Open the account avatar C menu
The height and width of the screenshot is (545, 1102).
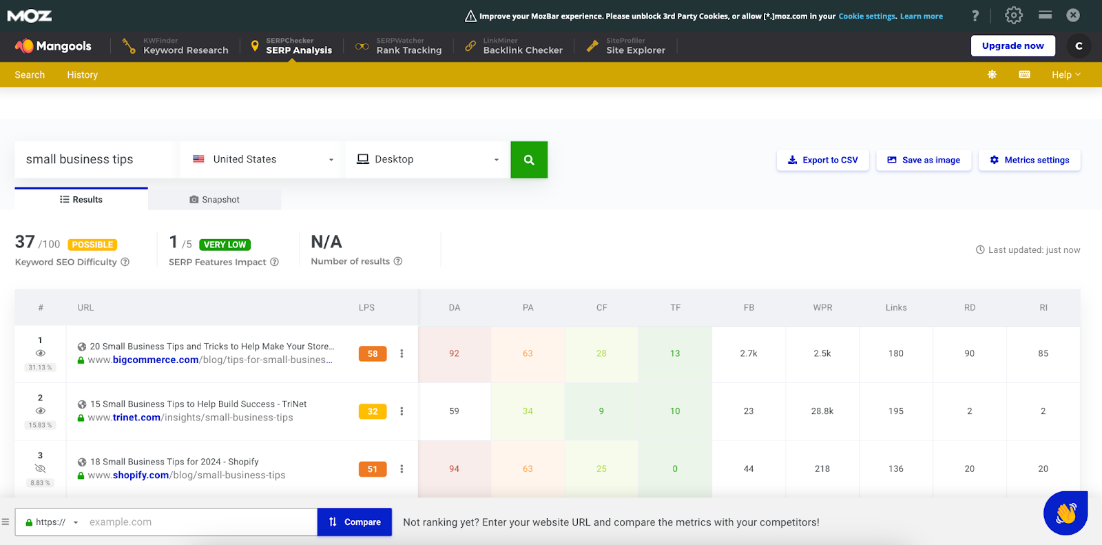click(1079, 46)
